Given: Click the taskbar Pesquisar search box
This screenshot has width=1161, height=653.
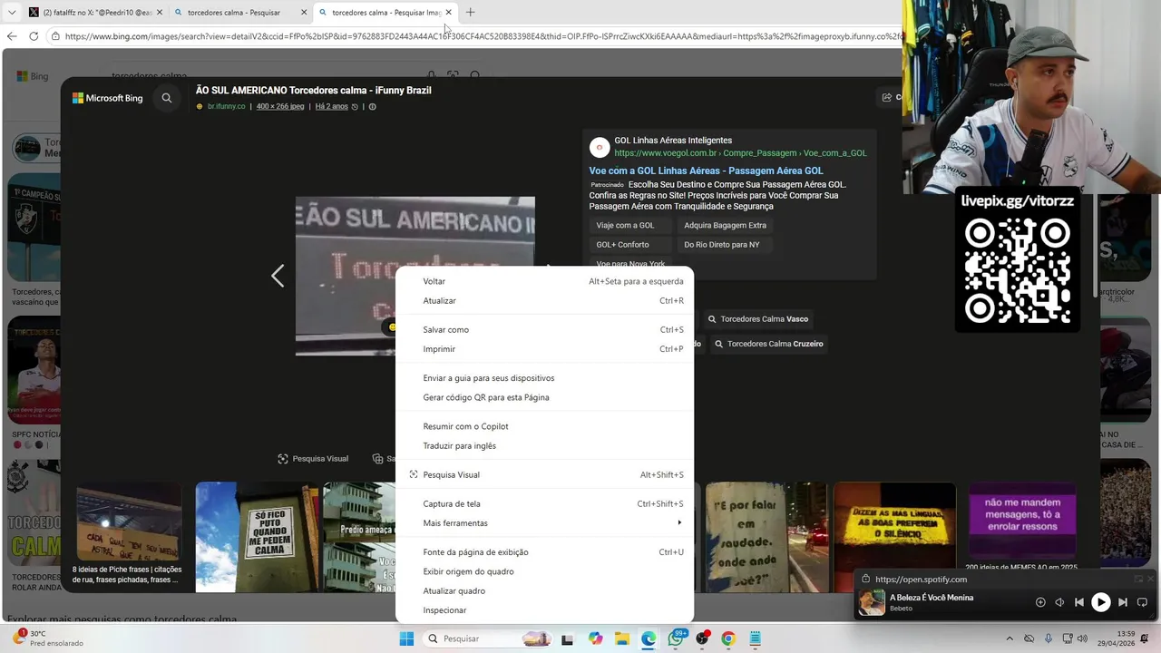Looking at the screenshot, I should pyautogui.click(x=487, y=638).
